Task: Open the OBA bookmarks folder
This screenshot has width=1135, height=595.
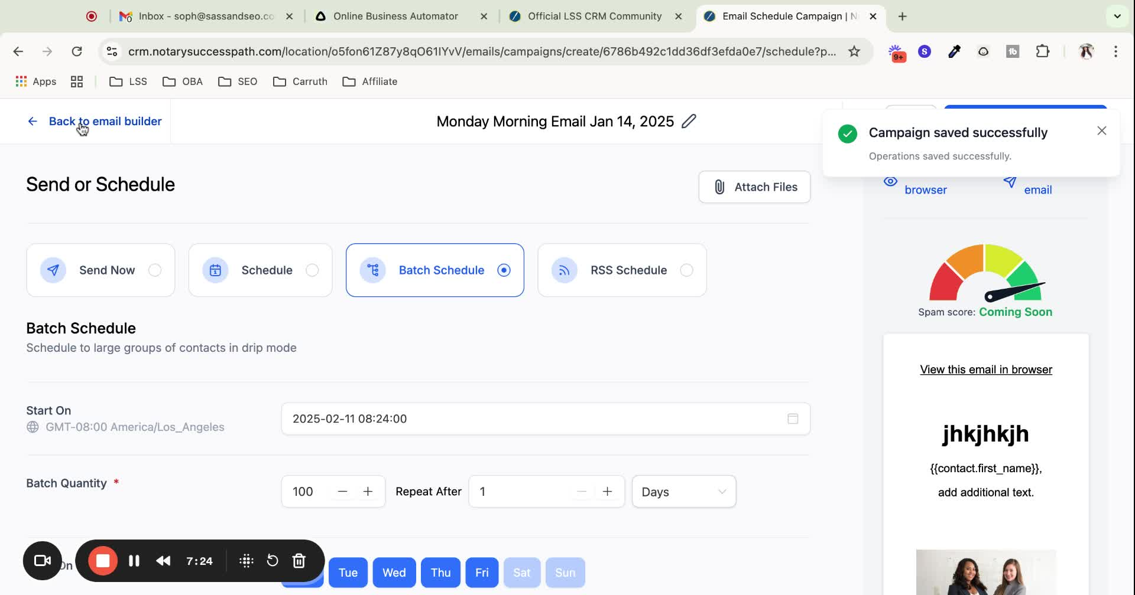Action: pos(183,81)
